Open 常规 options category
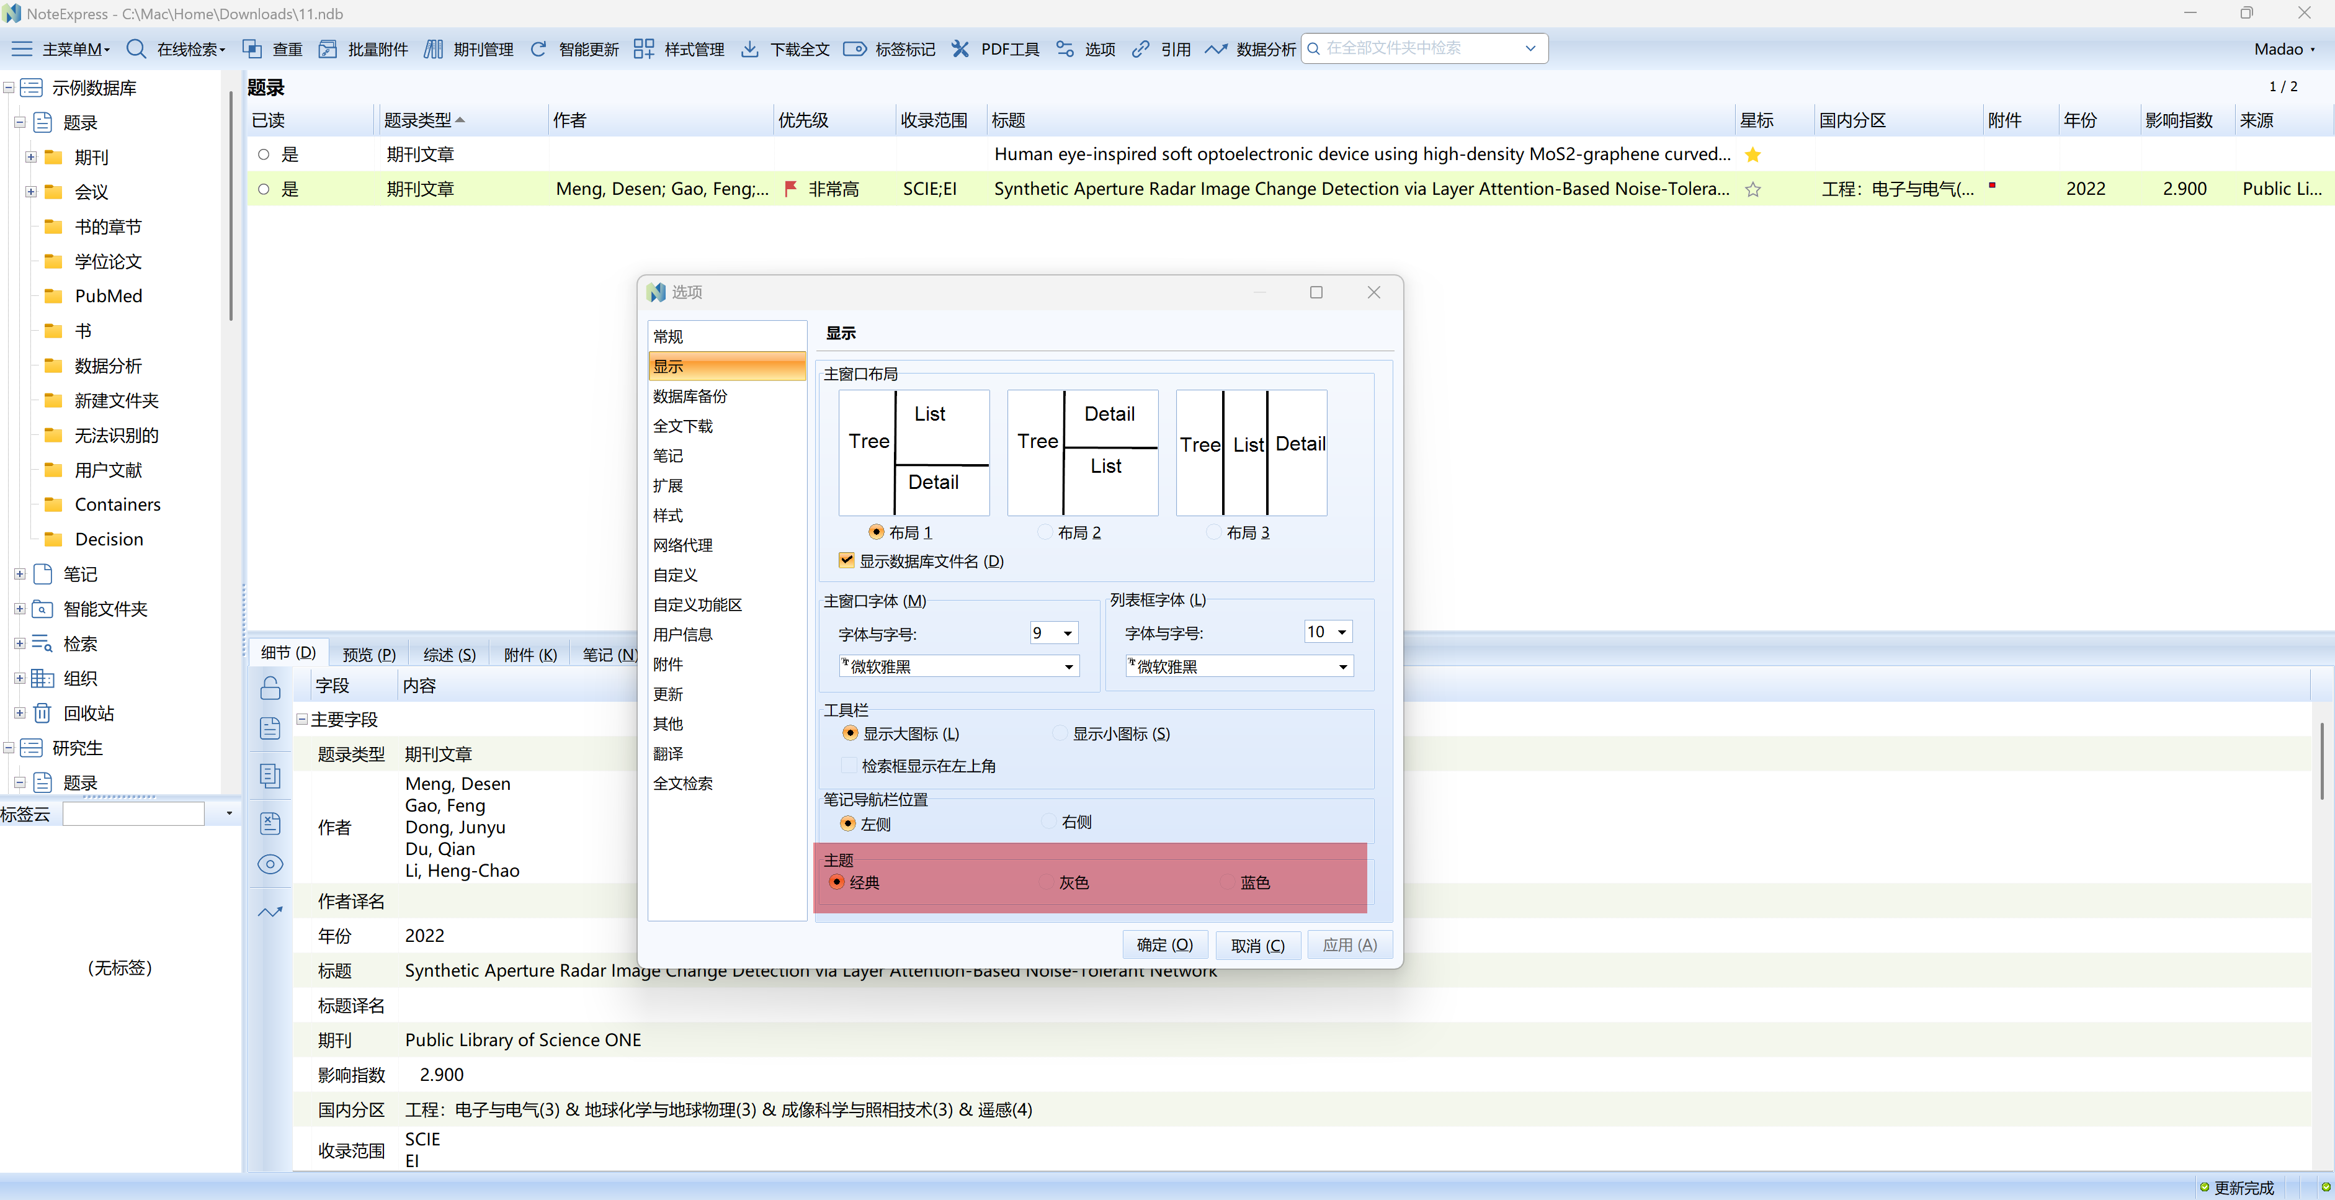This screenshot has width=2335, height=1200. tap(727, 336)
